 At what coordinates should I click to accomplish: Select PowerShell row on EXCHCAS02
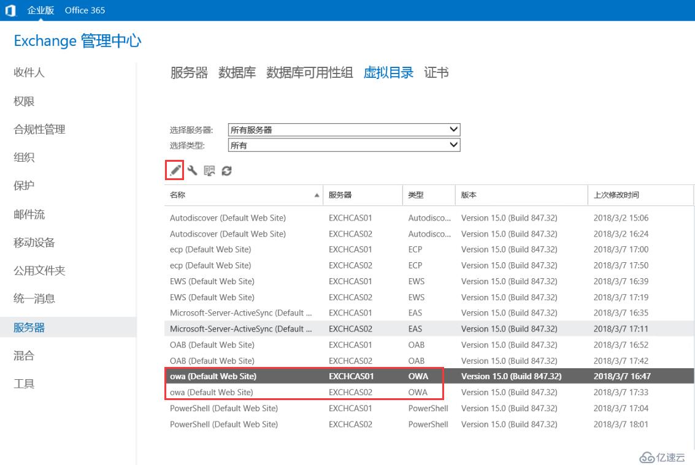429,424
